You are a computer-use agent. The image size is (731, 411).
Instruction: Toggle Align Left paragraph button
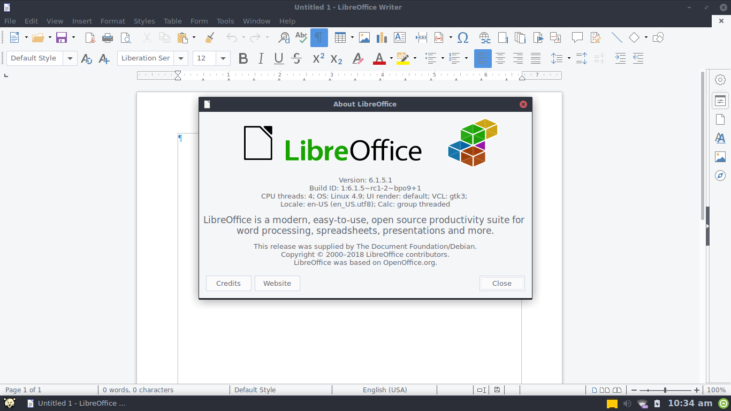(x=483, y=58)
